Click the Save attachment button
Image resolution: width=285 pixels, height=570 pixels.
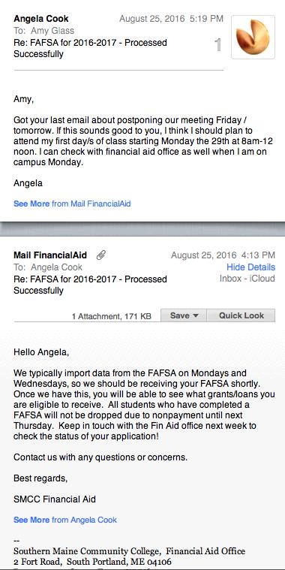(x=184, y=315)
